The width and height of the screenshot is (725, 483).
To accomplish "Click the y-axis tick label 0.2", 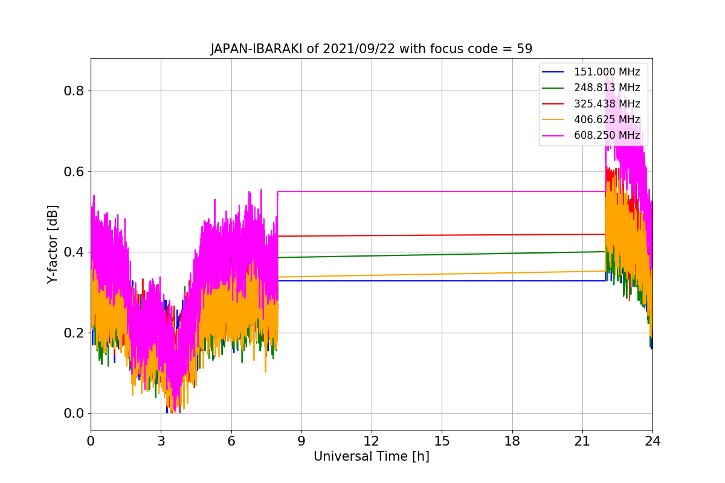I will [74, 333].
